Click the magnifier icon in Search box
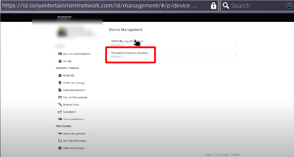The image size is (294, 157). [226, 5]
